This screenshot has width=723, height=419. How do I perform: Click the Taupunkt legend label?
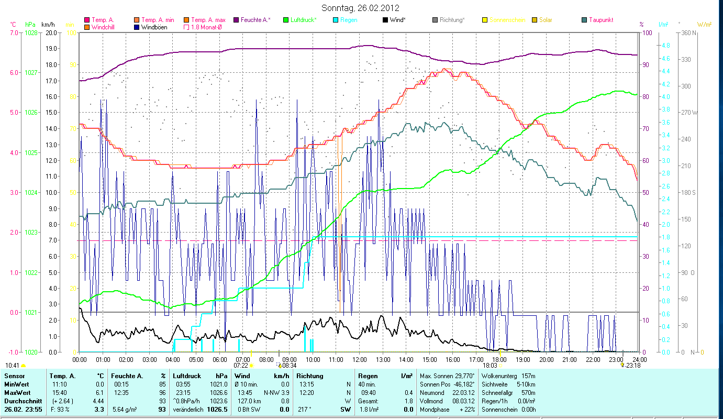point(600,20)
